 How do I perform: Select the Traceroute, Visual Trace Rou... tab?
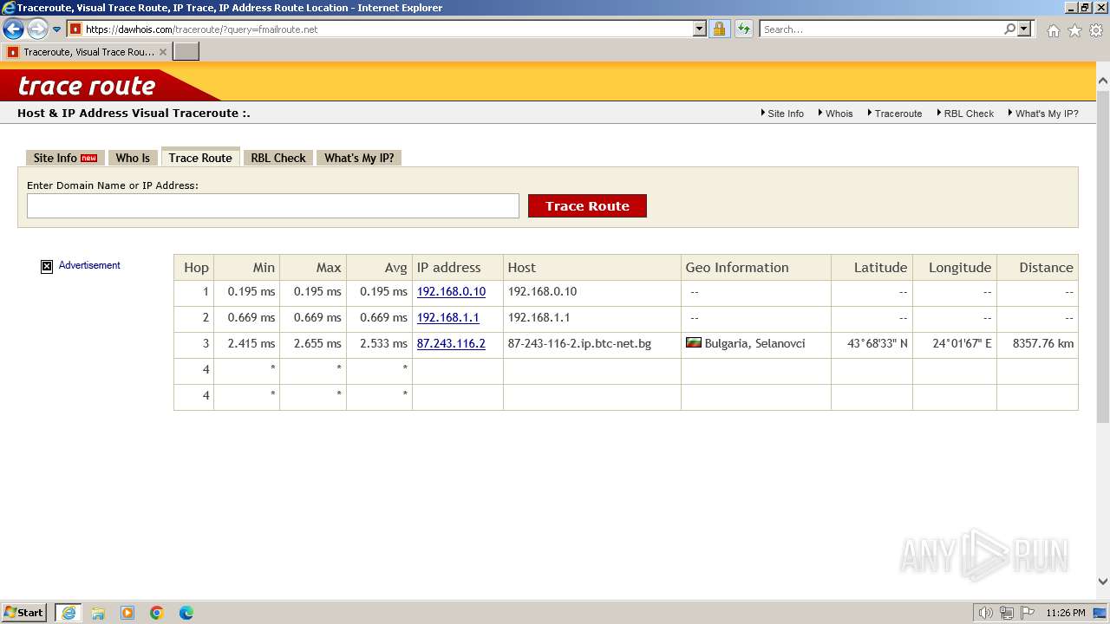[87, 52]
